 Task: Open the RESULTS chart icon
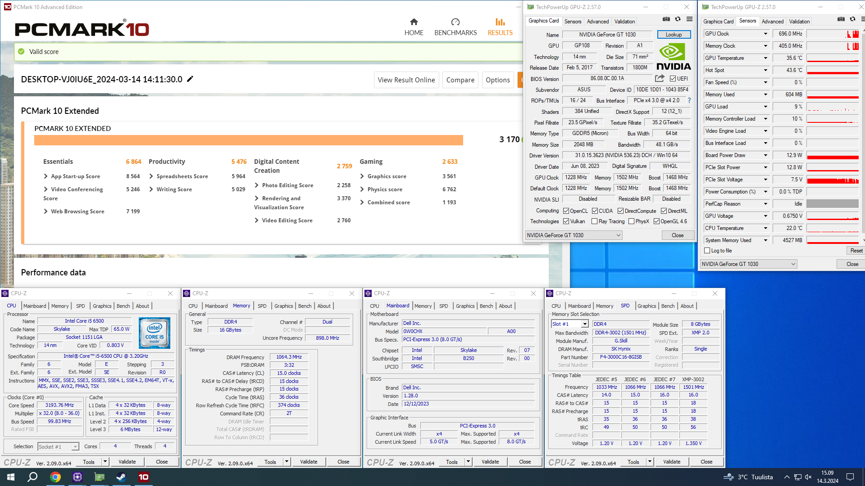500,22
